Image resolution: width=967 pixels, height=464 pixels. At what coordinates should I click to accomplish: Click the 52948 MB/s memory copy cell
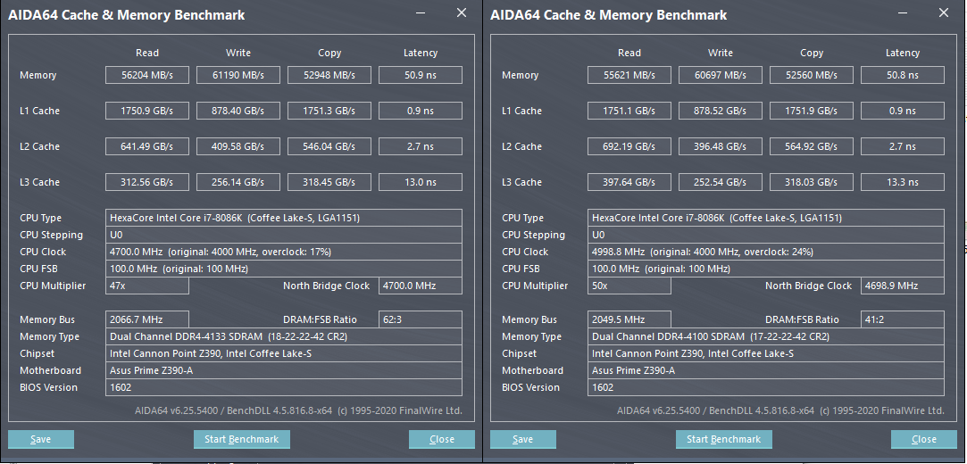click(x=329, y=76)
